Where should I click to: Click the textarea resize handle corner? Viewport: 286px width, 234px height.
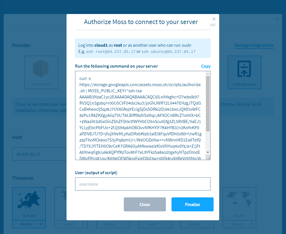[x=209, y=158]
